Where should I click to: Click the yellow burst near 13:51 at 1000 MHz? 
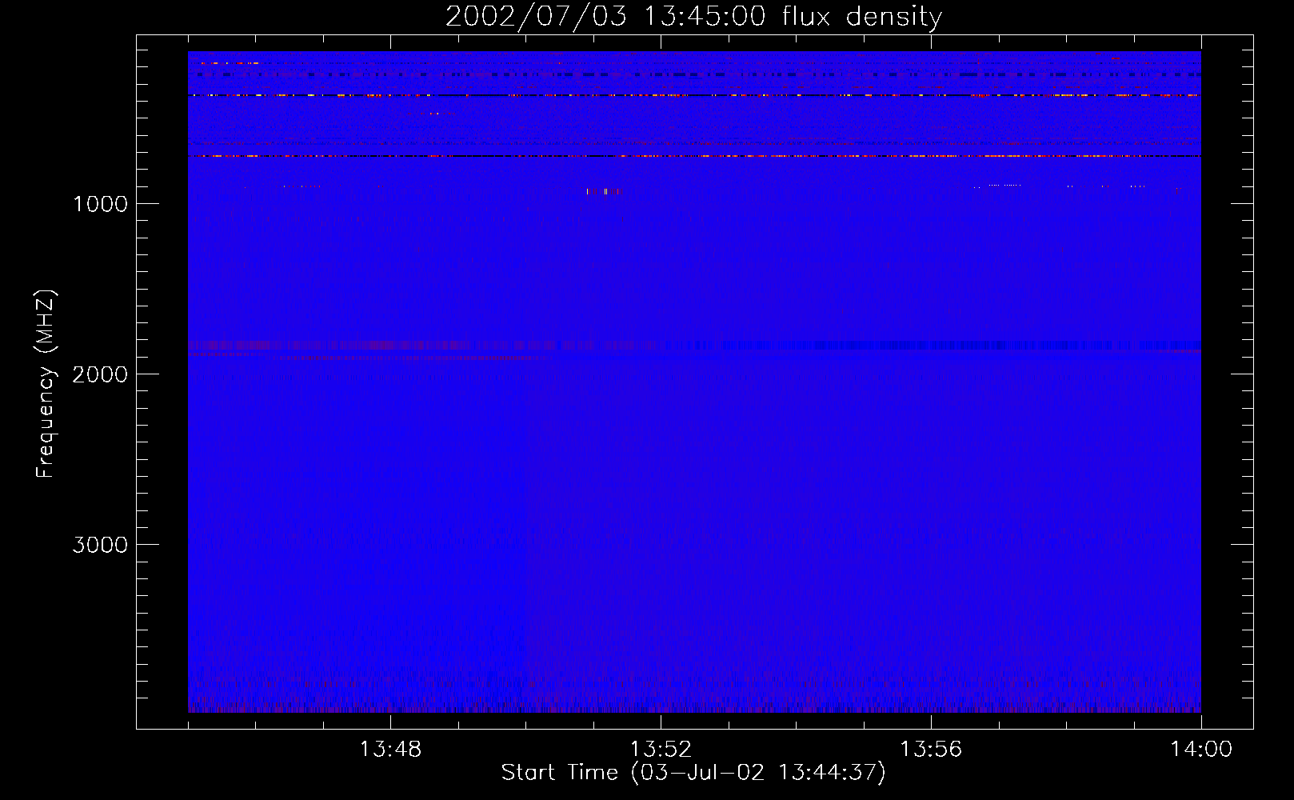tap(602, 191)
